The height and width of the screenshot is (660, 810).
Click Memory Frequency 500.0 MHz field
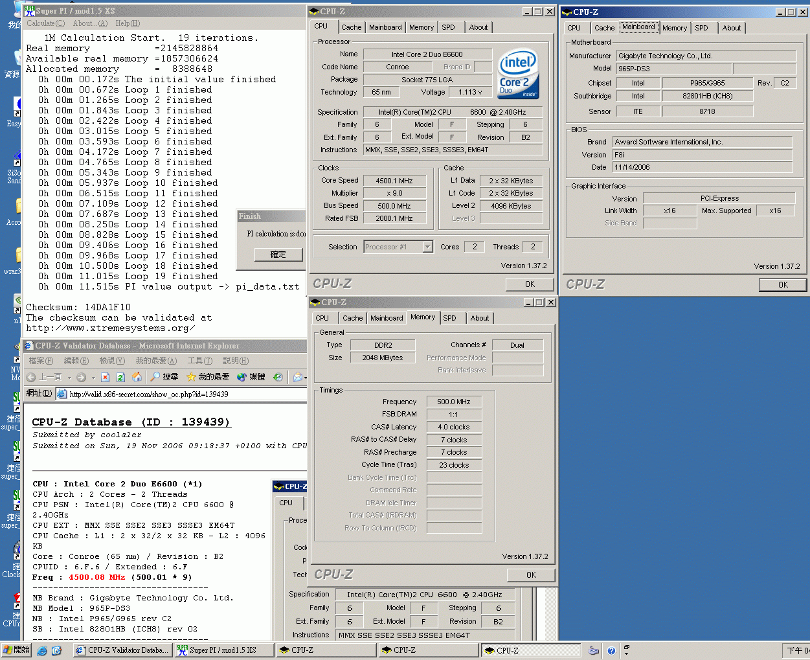click(x=454, y=402)
